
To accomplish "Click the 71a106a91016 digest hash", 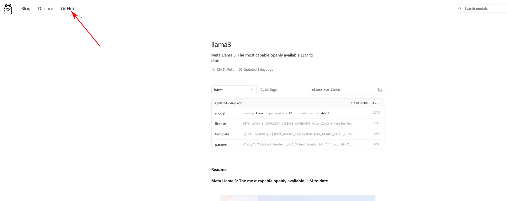I will [x=360, y=103].
